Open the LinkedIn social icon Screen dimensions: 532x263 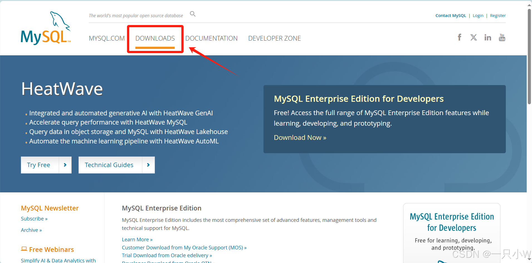click(x=488, y=37)
